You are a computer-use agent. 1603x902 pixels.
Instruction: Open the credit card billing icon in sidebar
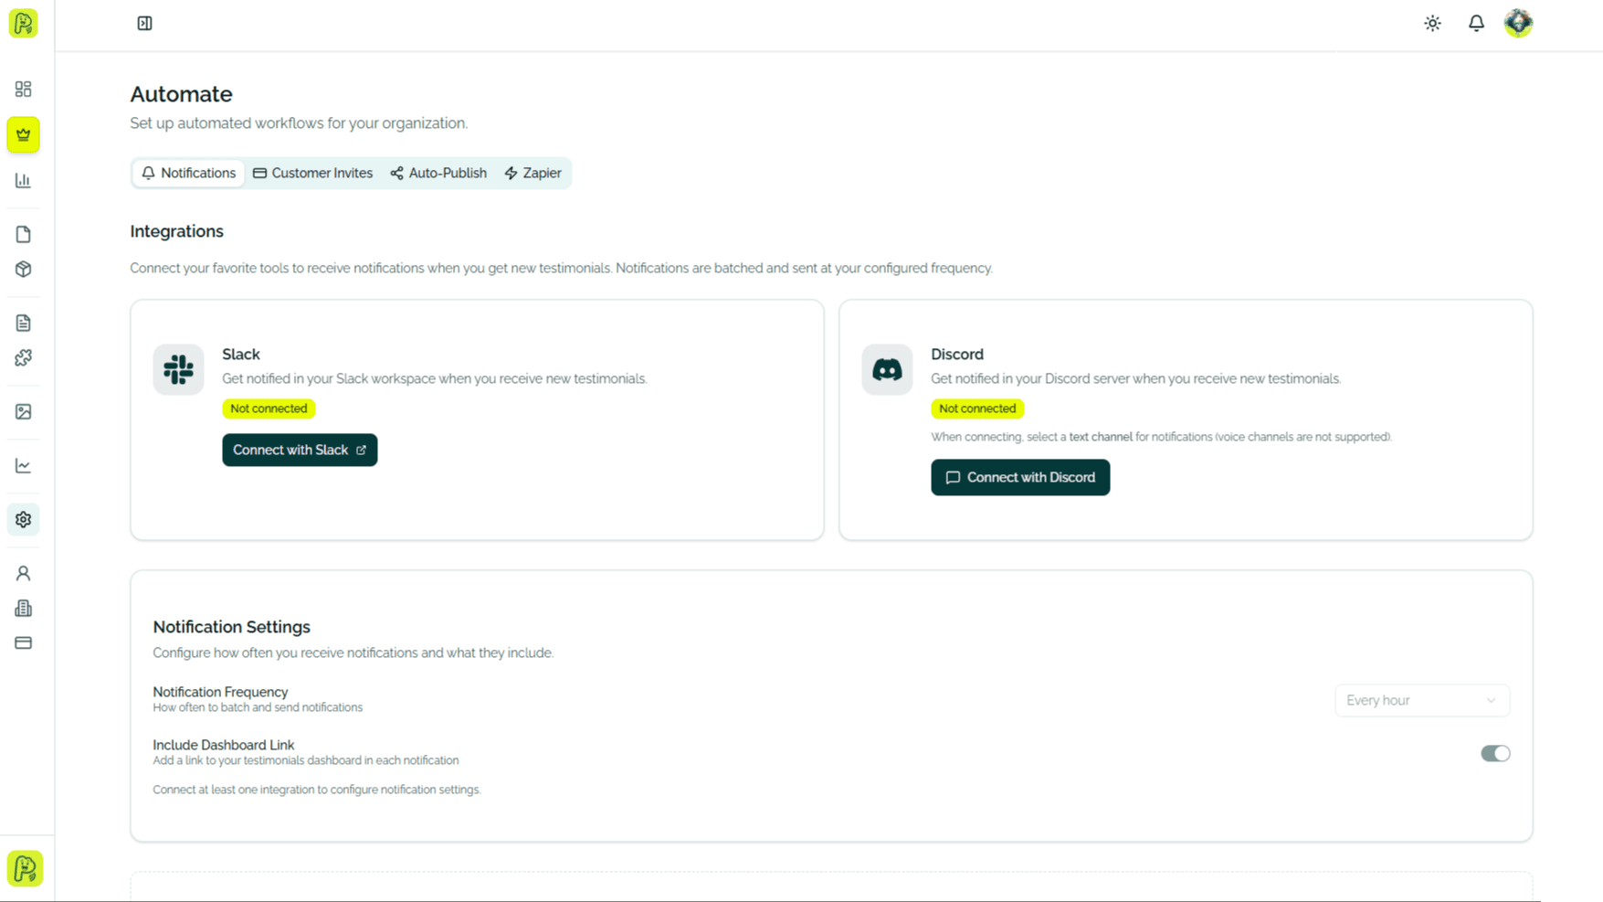(x=24, y=643)
